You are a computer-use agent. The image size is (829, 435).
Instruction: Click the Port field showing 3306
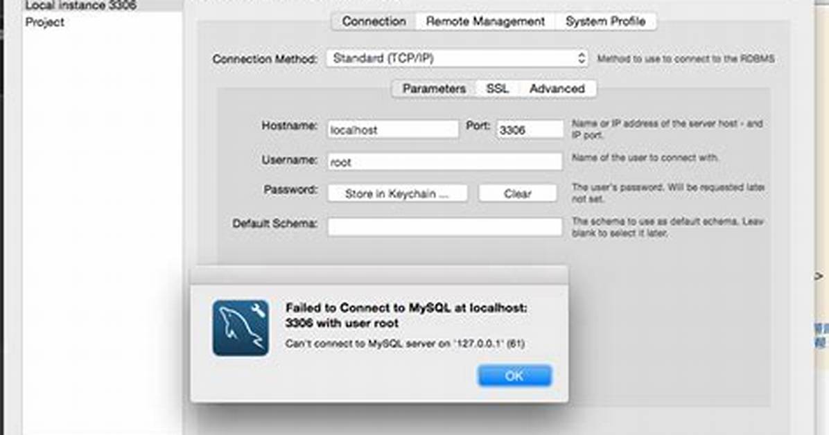[x=530, y=130]
